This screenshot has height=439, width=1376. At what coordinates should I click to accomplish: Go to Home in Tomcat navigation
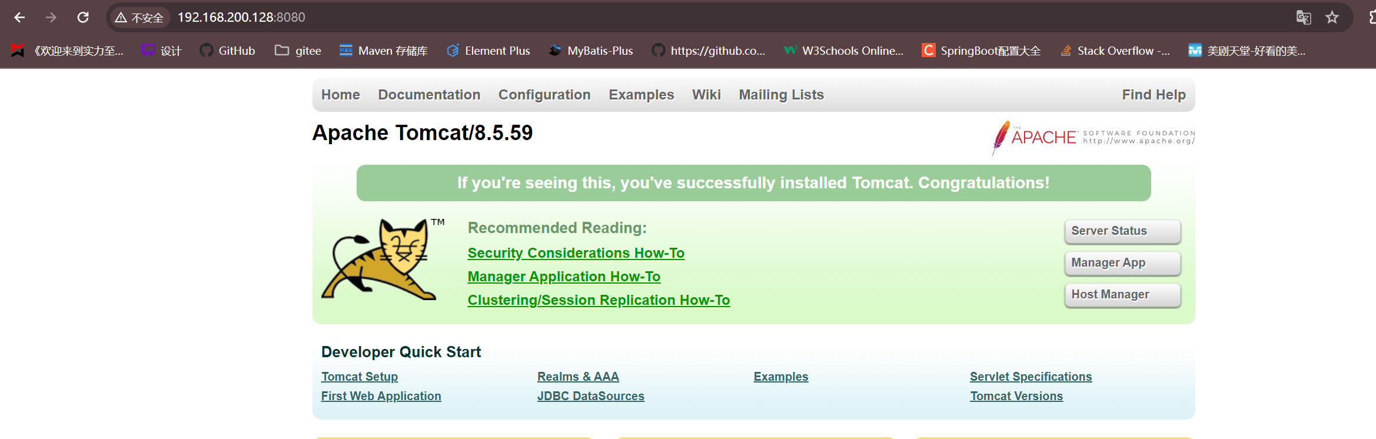tap(341, 95)
